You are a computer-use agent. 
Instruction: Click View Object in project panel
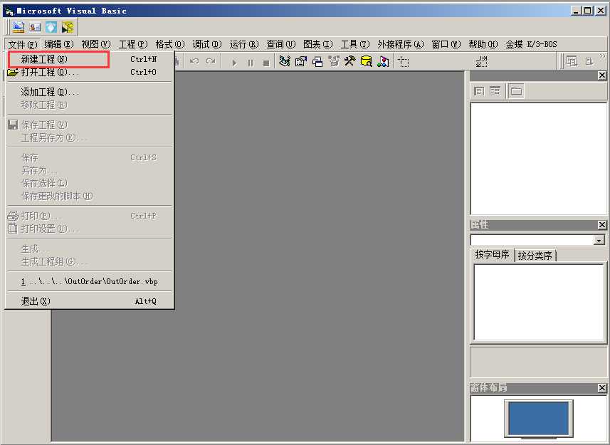click(x=495, y=91)
